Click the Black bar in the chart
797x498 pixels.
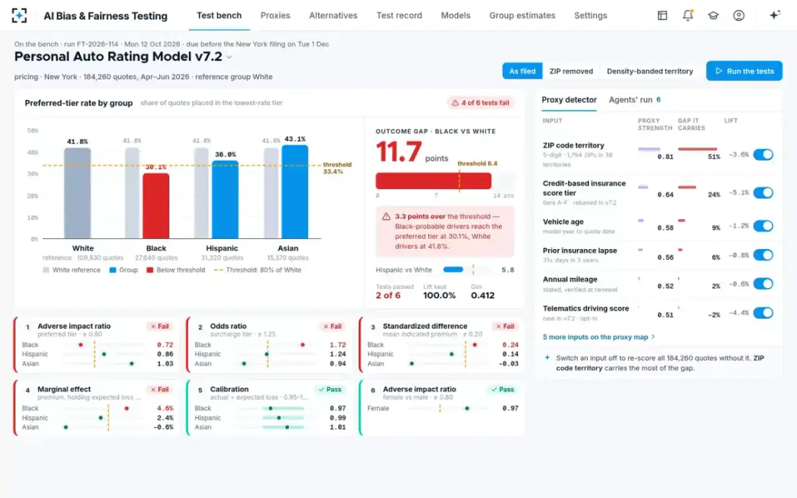pos(156,206)
